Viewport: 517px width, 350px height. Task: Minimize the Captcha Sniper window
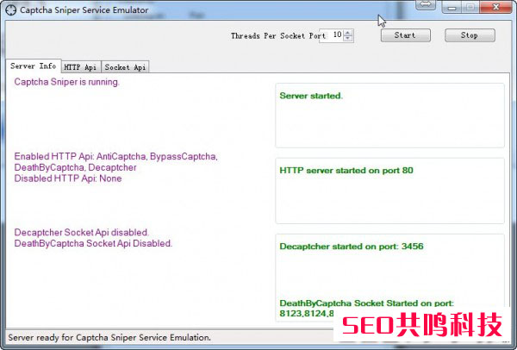[452, 7]
